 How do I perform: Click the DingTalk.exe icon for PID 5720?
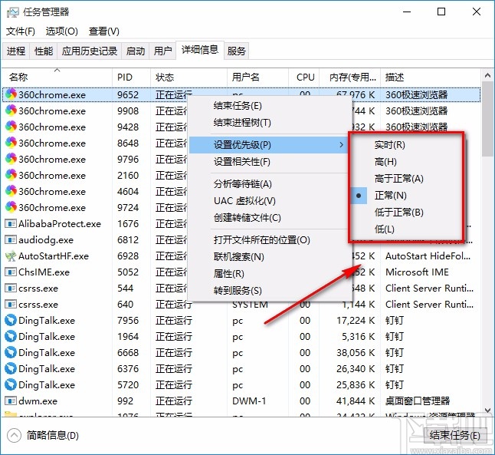[11, 384]
